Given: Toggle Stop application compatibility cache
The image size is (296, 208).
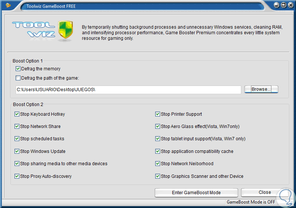Looking at the screenshot, I should (157, 151).
